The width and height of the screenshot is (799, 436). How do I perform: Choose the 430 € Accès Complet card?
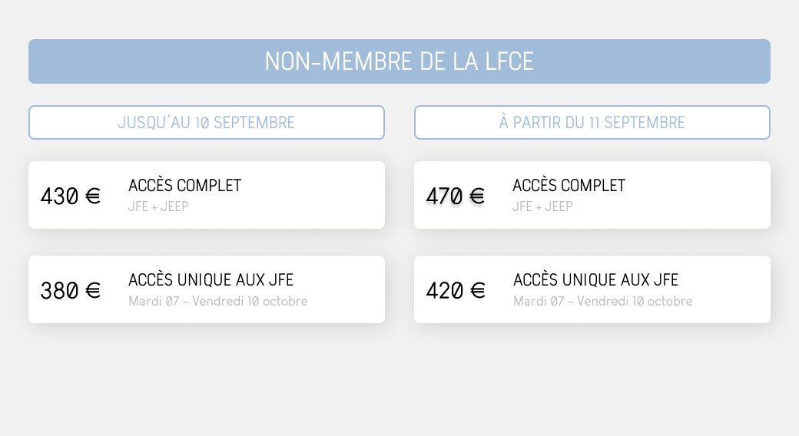click(x=207, y=195)
